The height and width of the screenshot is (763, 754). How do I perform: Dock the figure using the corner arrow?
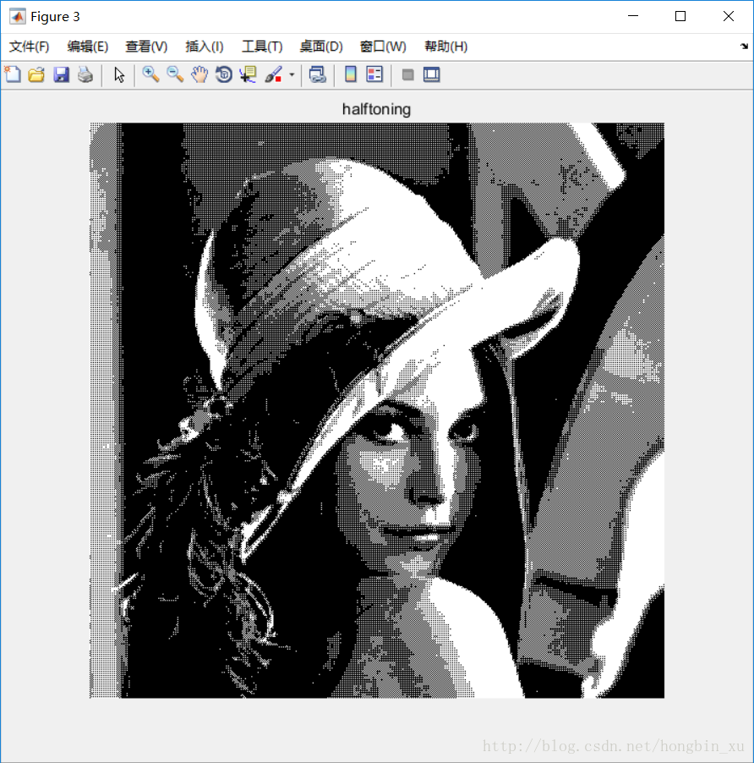(x=744, y=47)
